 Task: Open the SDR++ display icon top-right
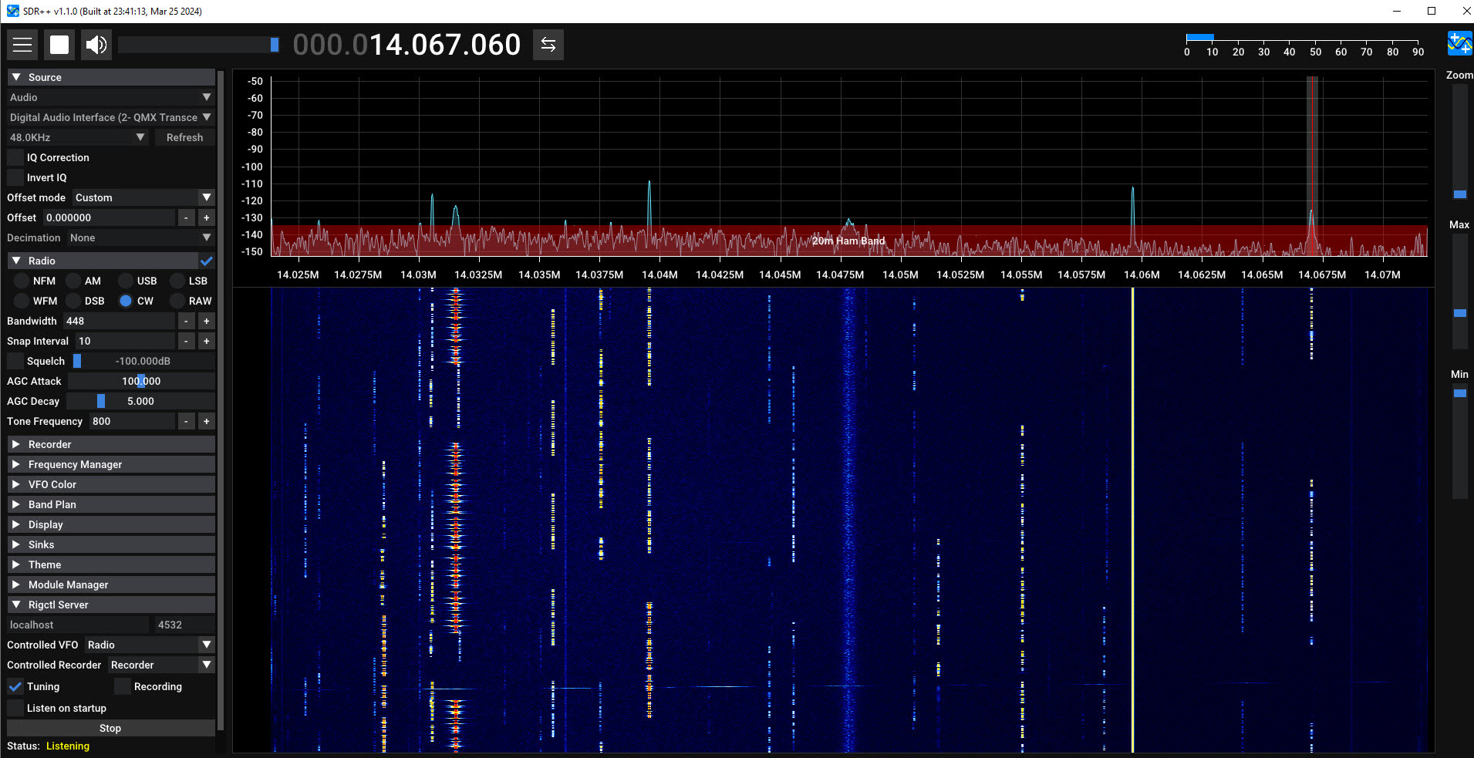[x=1459, y=44]
